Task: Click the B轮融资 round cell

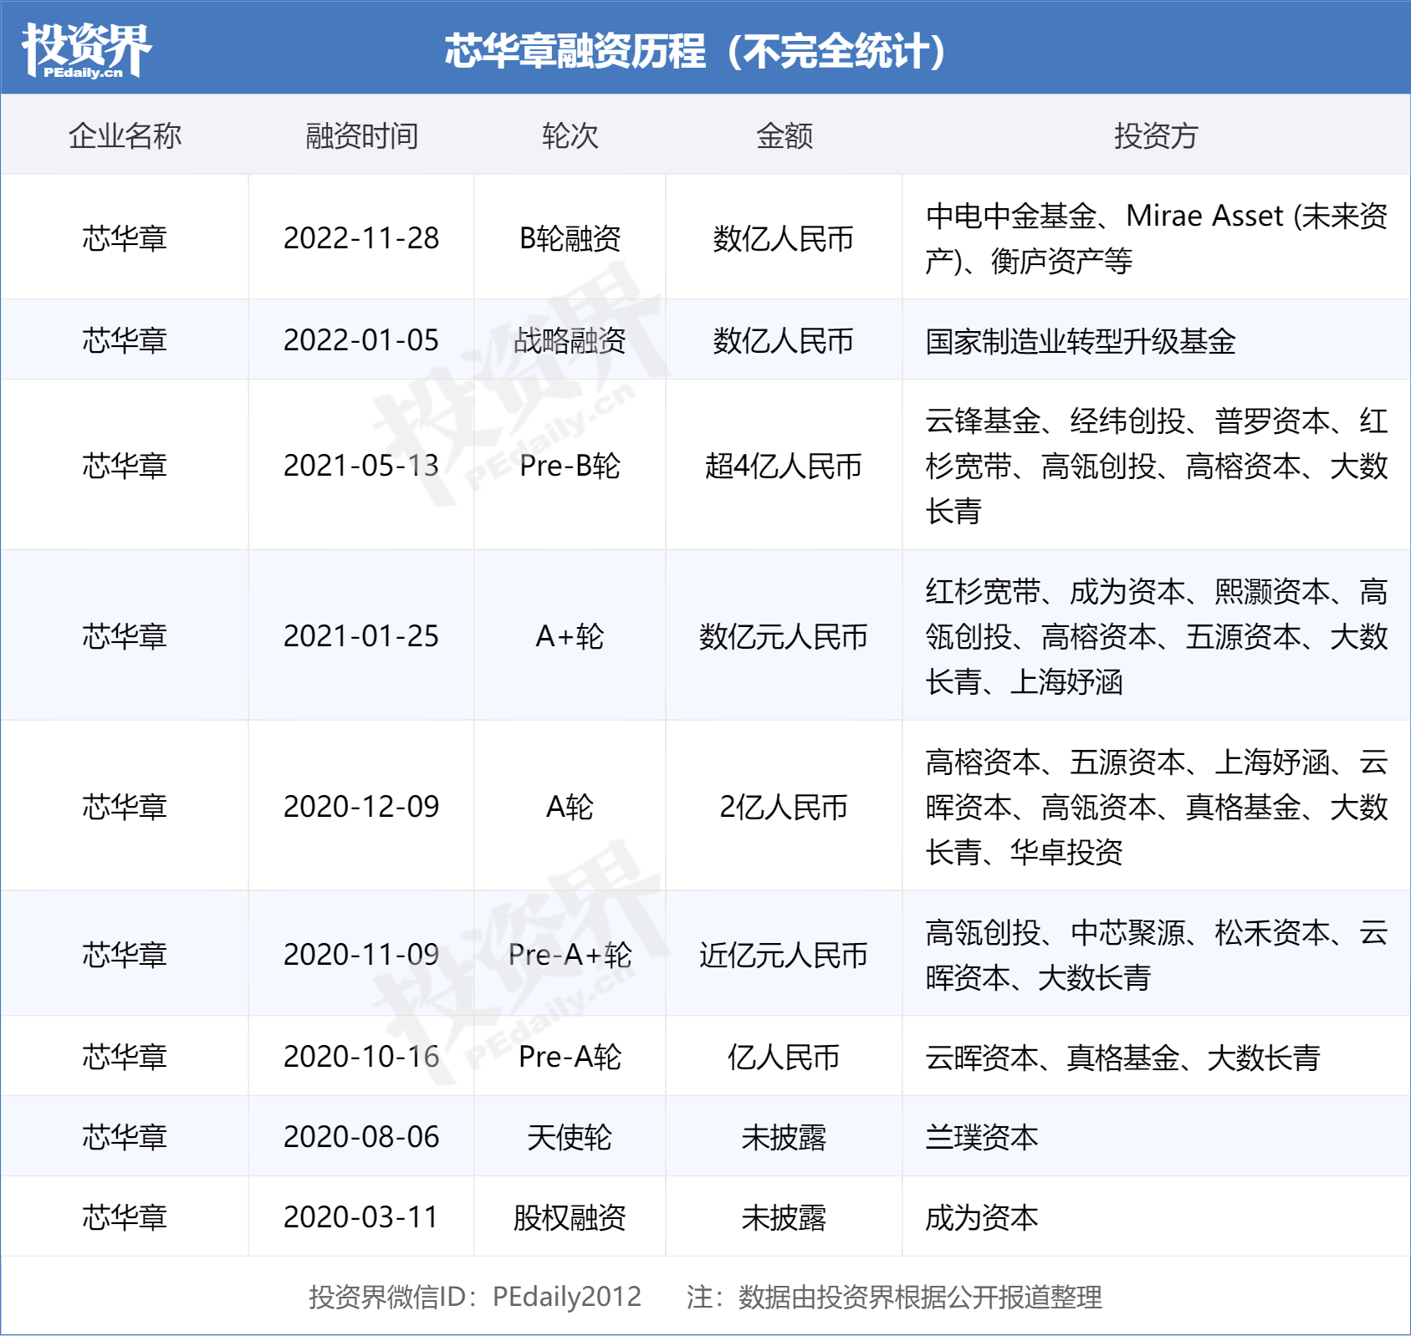Action: click(570, 238)
